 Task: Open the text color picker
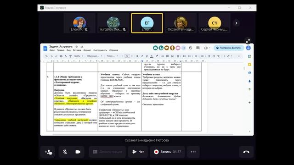pyautogui.click(x=152, y=56)
